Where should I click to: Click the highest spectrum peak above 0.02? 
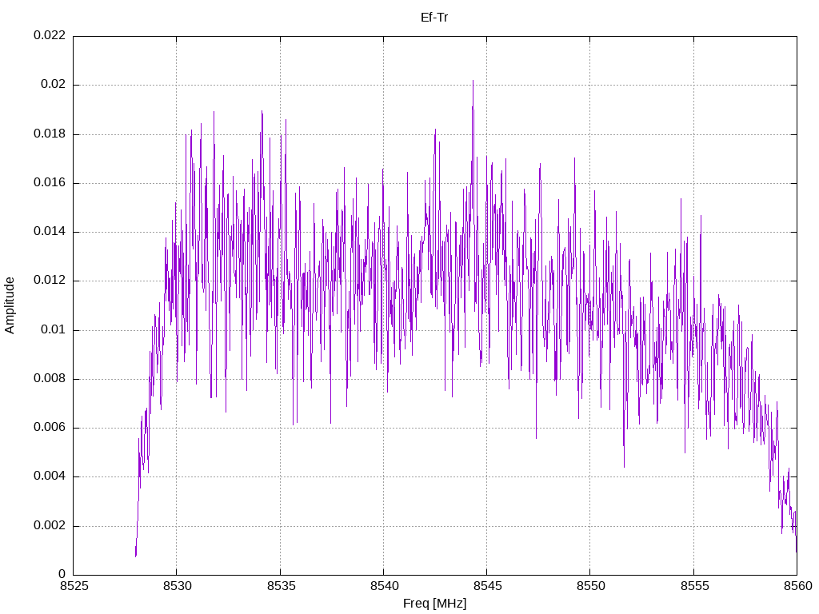point(473,82)
